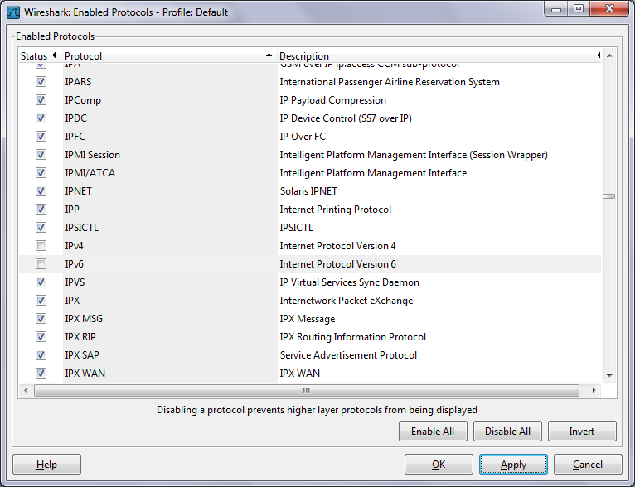The width and height of the screenshot is (635, 487).
Task: Click 'Internet Protocol Version 4' description
Action: click(337, 246)
